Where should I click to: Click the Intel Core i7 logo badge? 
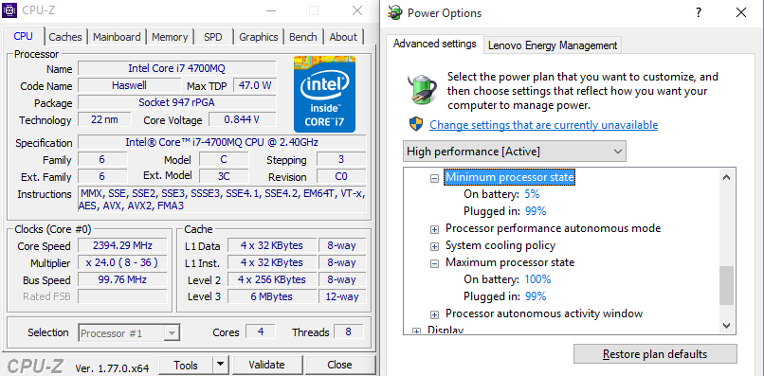[324, 94]
